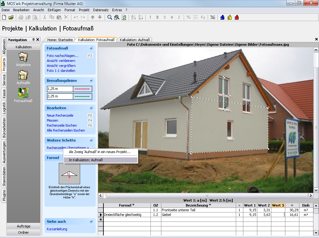Click the 1.1.1 numbering toolbar icon

point(196,17)
